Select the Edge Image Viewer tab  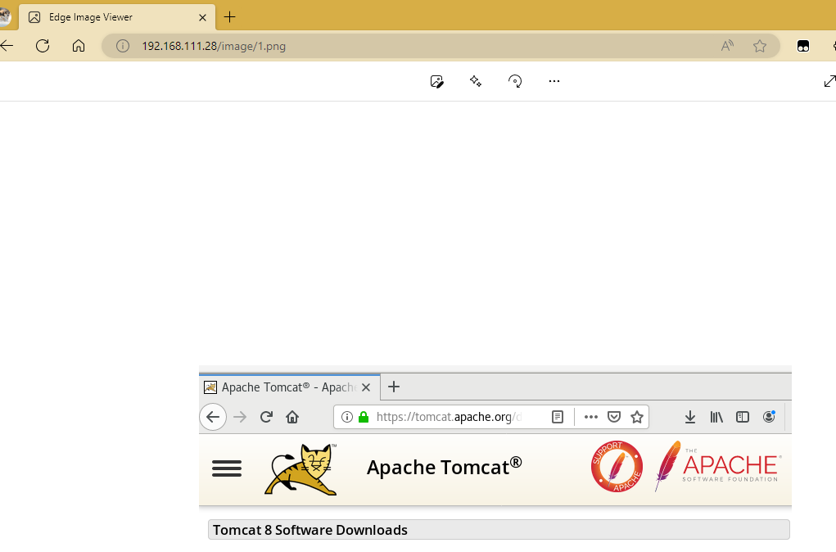pos(117,17)
